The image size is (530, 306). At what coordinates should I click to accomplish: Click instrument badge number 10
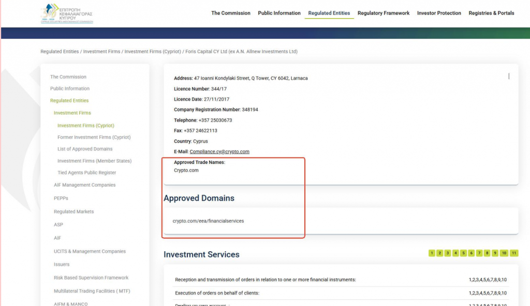[504, 253]
